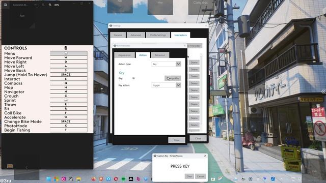Click the Change Key button
326x183 pixels.
click(x=173, y=78)
